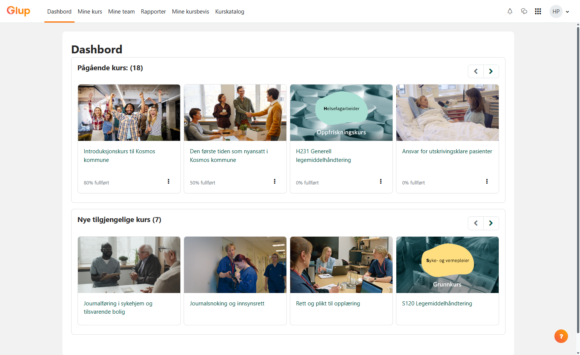Image resolution: width=580 pixels, height=355 pixels.
Task: Click the 80% fullført progress text
Action: coord(96,183)
